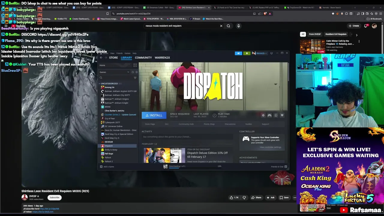Open Dispatch Store Page link
This screenshot has width=384, height=216.
(150, 124)
